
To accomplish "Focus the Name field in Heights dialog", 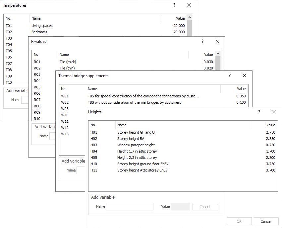I will click(x=130, y=206).
